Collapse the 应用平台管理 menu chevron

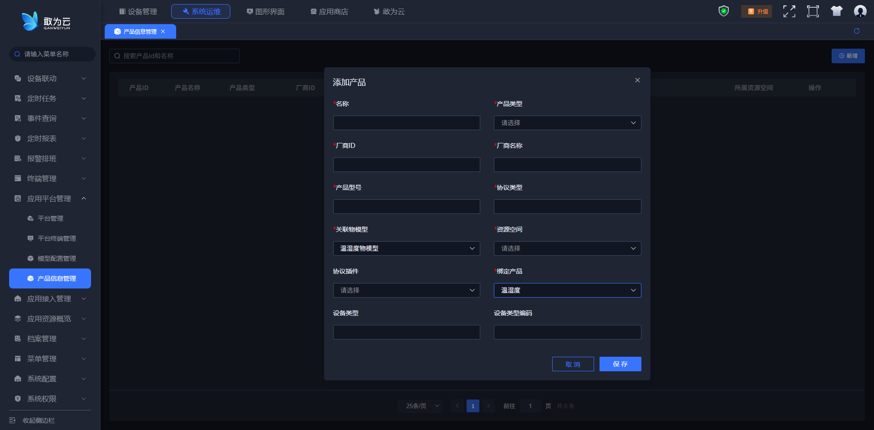[84, 198]
